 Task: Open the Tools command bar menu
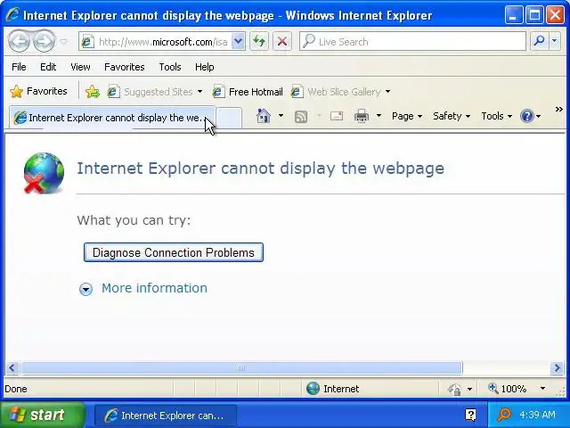tap(497, 116)
